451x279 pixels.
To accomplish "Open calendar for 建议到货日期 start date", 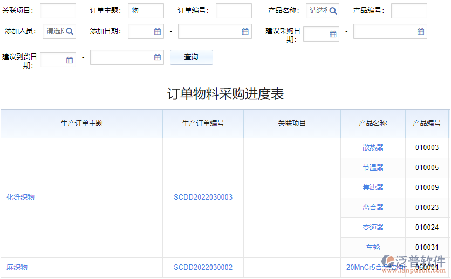I will [x=70, y=60].
